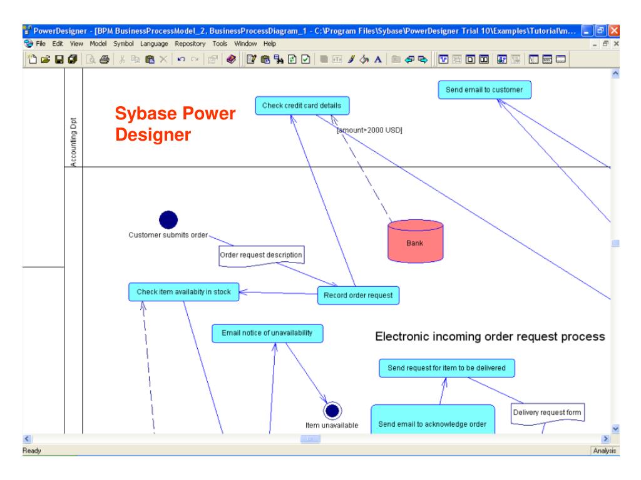Select the line style pen icon
Screen dimensions: 641x480
point(351,59)
